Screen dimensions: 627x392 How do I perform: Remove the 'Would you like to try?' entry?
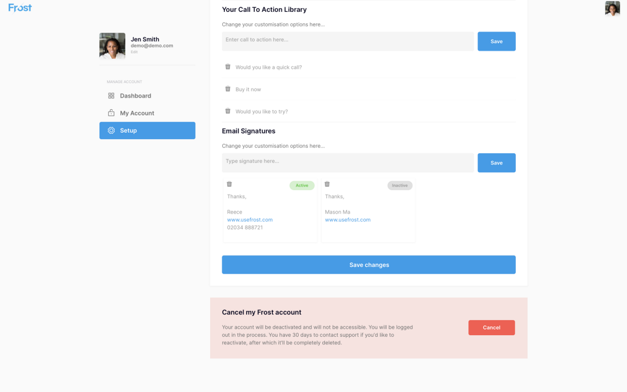click(228, 111)
